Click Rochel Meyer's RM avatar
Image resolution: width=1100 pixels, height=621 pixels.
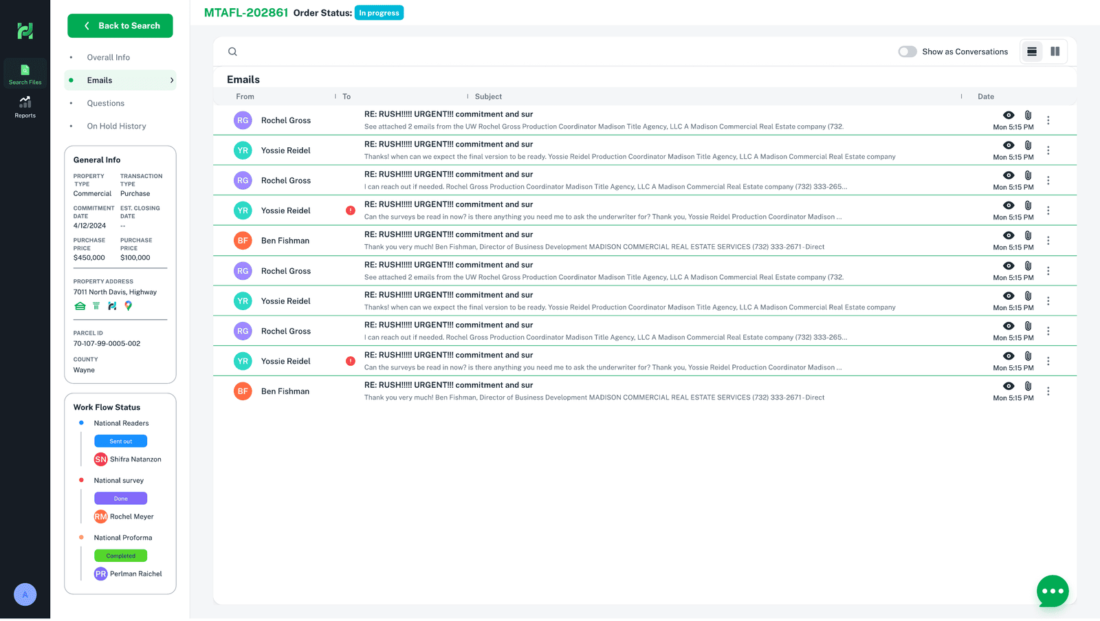(x=101, y=516)
